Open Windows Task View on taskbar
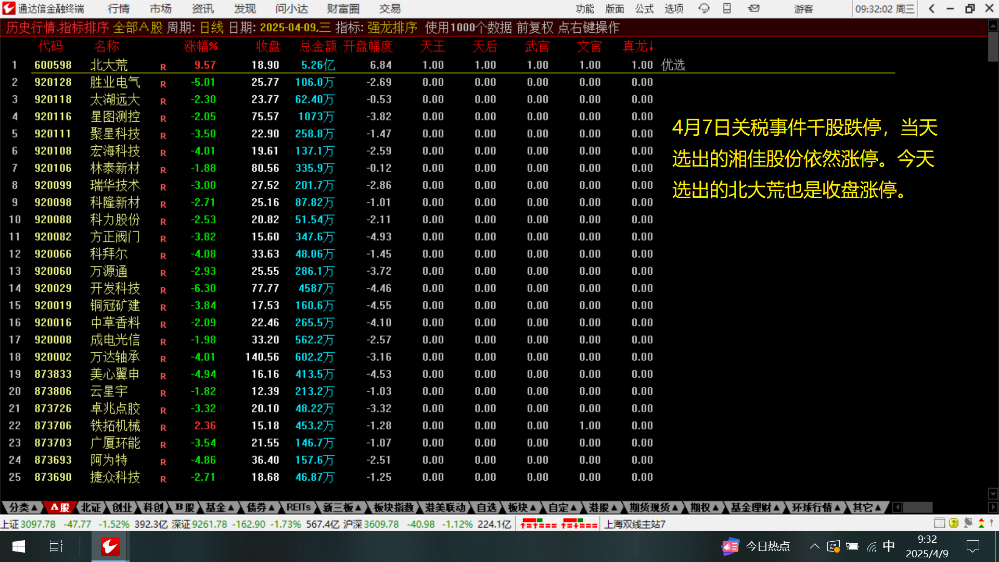Viewport: 999px width, 562px height. (x=56, y=546)
